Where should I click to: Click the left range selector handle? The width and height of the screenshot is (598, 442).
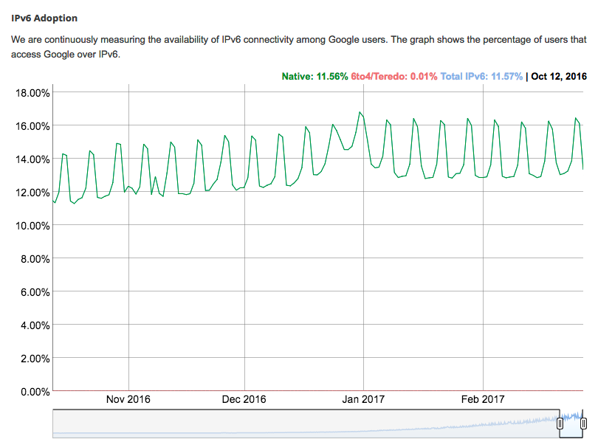[x=560, y=424]
